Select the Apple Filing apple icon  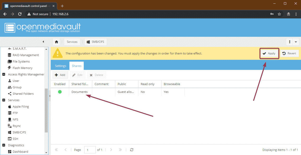coord(10,107)
